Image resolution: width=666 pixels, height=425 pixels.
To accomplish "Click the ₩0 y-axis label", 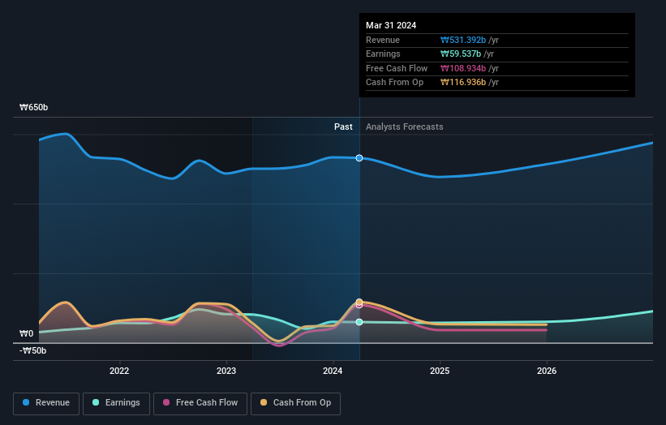I will pyautogui.click(x=26, y=333).
